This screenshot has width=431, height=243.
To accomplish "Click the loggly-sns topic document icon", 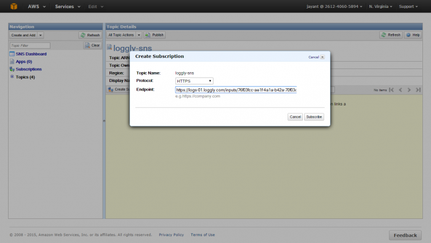I will [x=110, y=47].
